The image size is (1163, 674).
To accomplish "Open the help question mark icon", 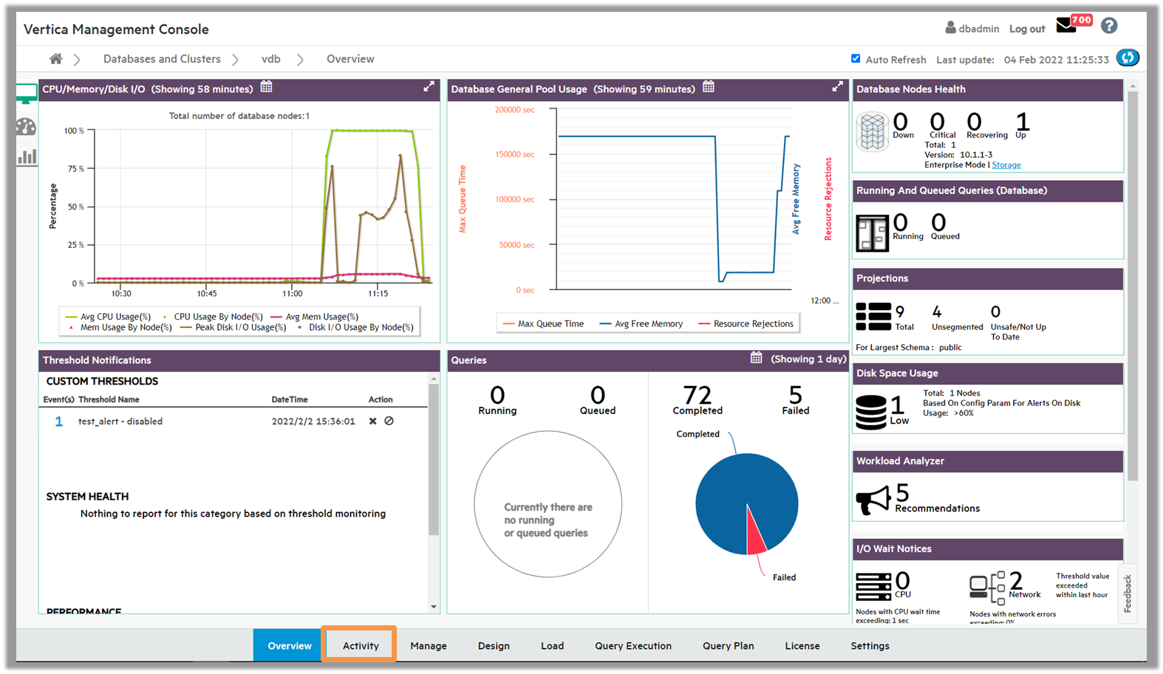I will click(1108, 27).
